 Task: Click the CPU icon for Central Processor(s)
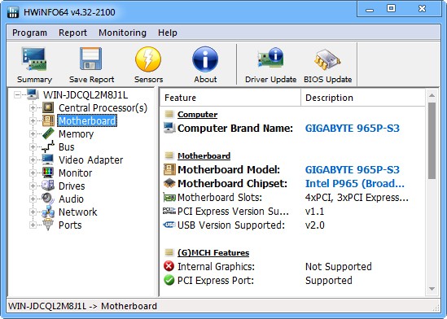pos(48,107)
